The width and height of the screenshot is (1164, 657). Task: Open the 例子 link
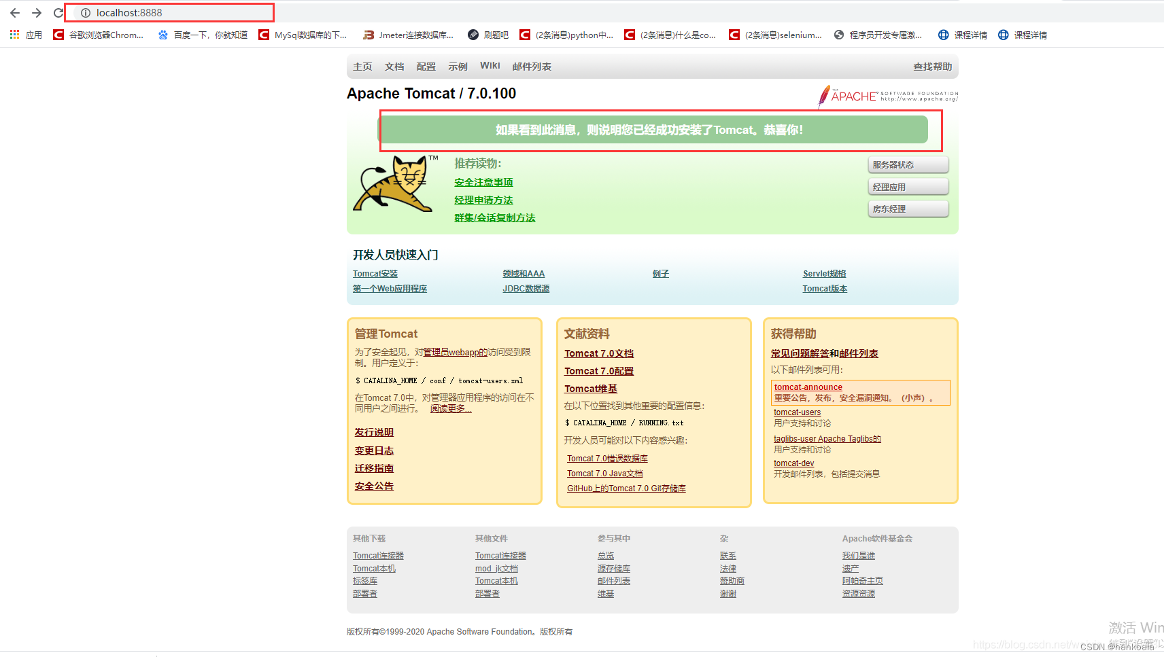point(661,273)
